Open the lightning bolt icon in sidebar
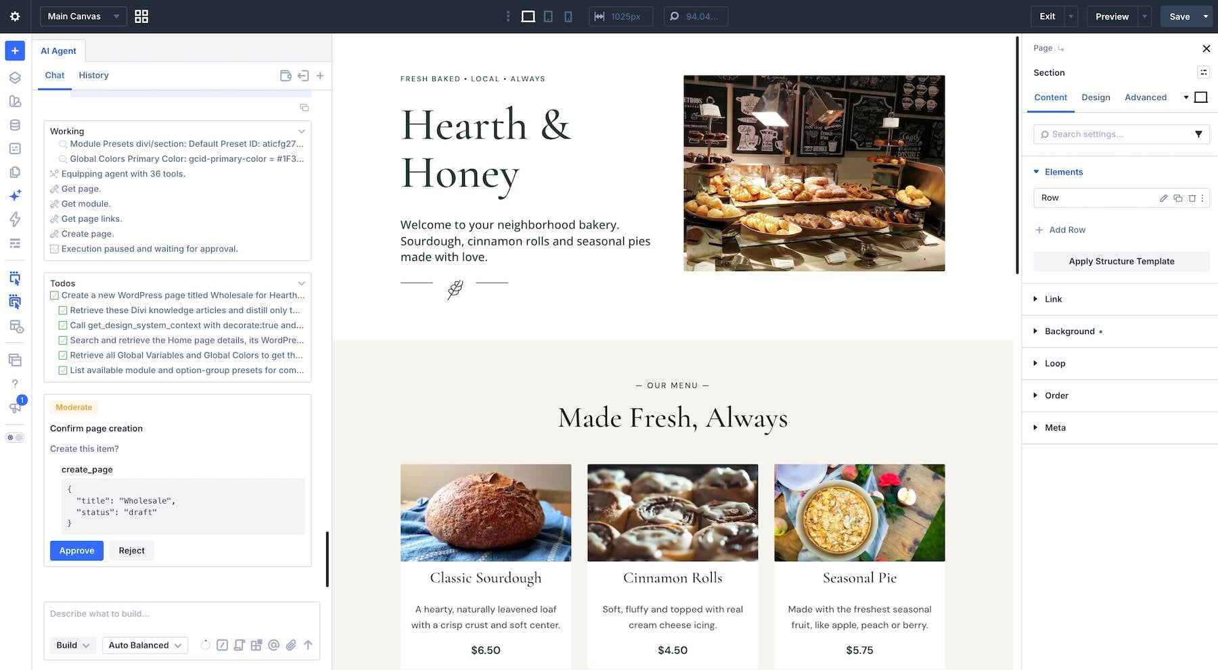The width and height of the screenshot is (1218, 670). 15,219
